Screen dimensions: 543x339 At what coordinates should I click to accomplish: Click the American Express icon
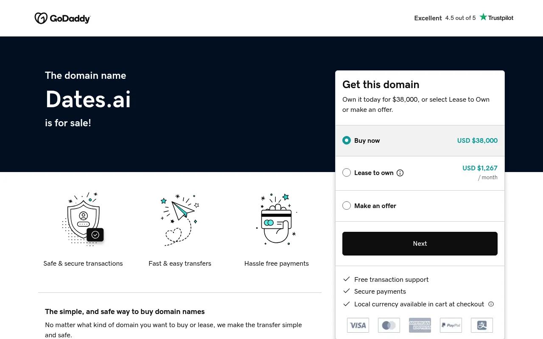pyautogui.click(x=420, y=325)
